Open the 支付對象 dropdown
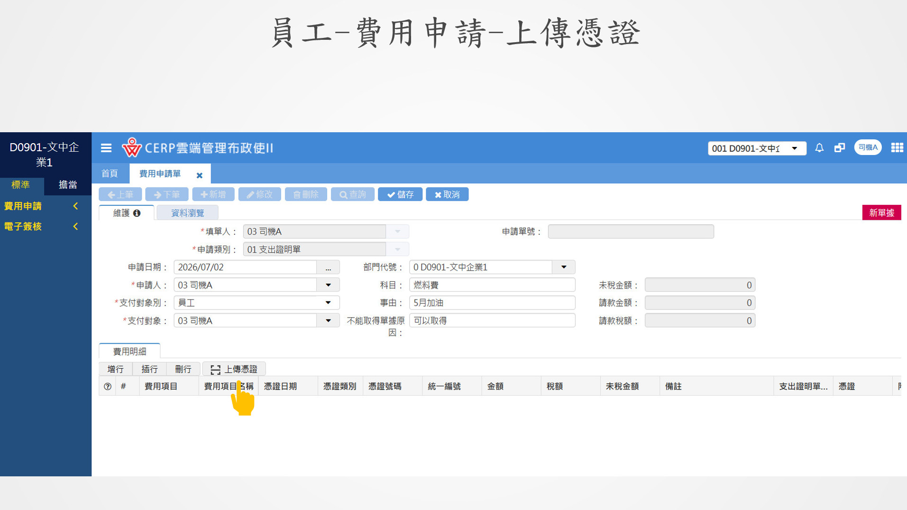This screenshot has width=907, height=510. [x=328, y=321]
